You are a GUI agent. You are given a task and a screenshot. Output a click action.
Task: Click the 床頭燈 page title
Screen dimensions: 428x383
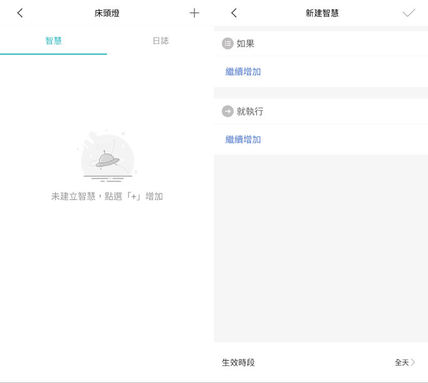tap(107, 13)
